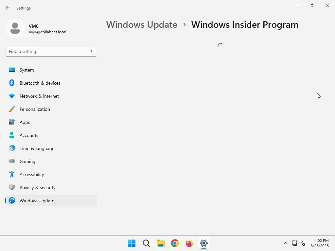Open taskbar Search
The height and width of the screenshot is (251, 335).
pos(146,243)
